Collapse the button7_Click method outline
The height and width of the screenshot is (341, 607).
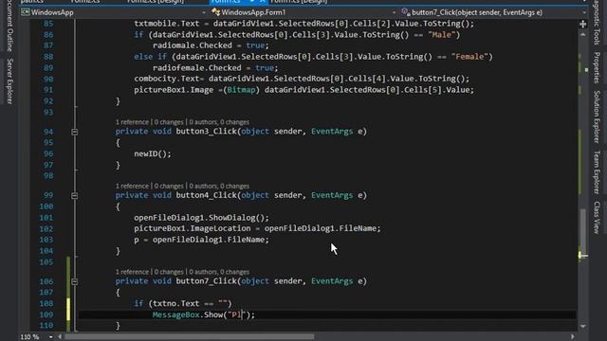75,282
